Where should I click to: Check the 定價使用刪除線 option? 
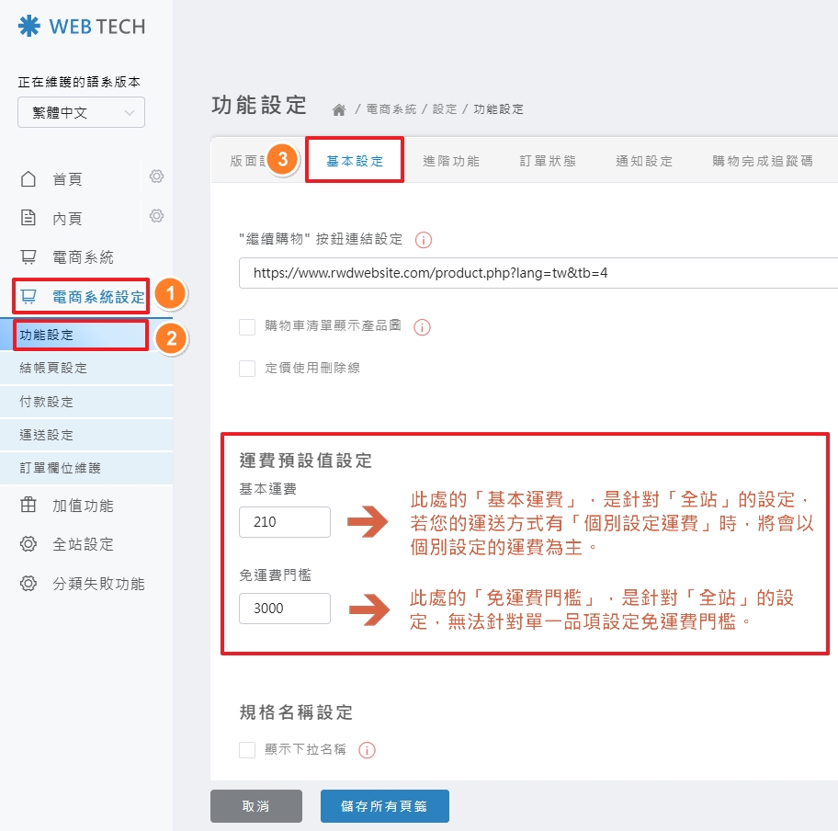coord(246,368)
